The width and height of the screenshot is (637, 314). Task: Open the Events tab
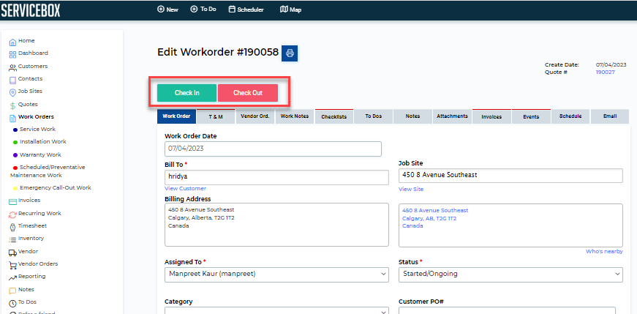coord(531,116)
